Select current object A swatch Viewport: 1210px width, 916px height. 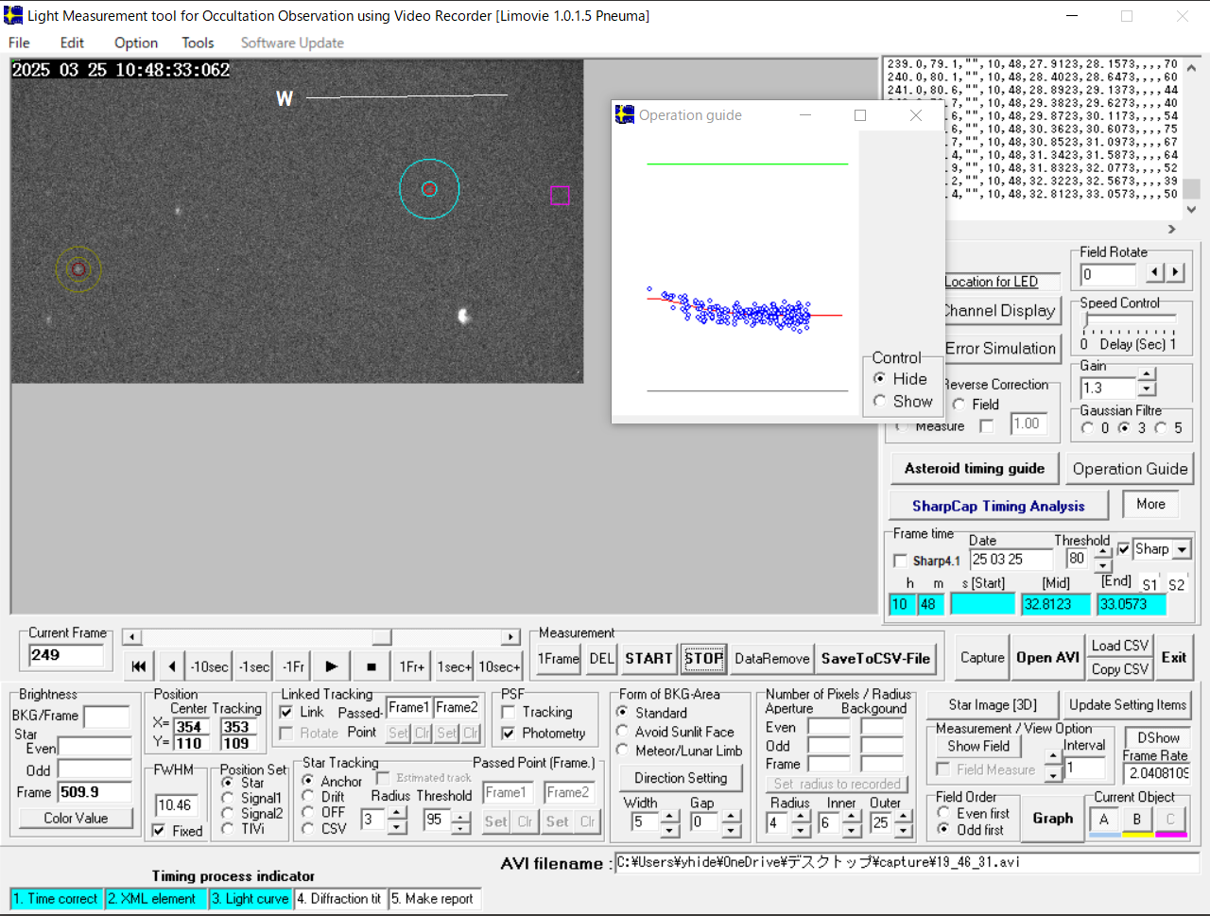1103,820
